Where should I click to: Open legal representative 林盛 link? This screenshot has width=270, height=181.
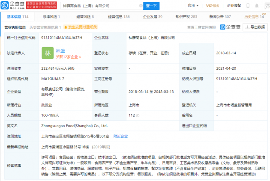coord(60,51)
